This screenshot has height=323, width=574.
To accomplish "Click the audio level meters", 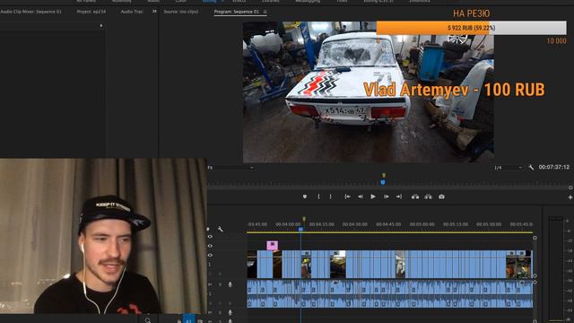I will pyautogui.click(x=556, y=269).
